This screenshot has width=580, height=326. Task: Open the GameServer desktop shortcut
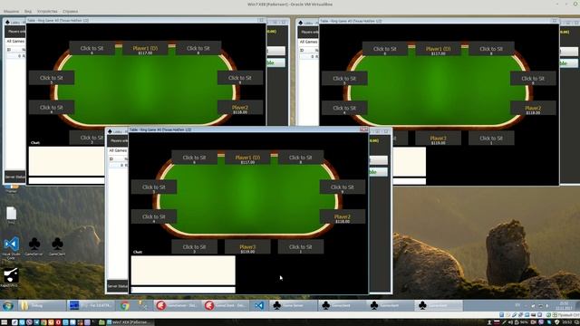tap(34, 246)
